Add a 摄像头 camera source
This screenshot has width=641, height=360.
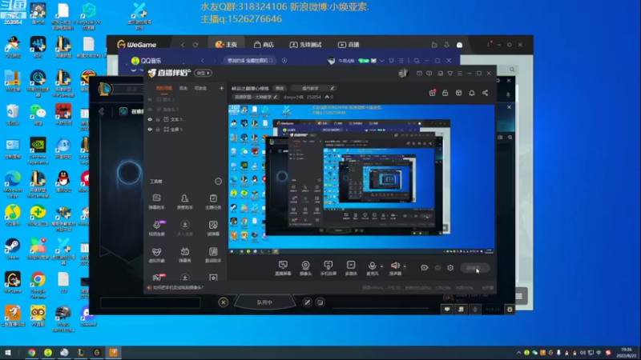(305, 268)
